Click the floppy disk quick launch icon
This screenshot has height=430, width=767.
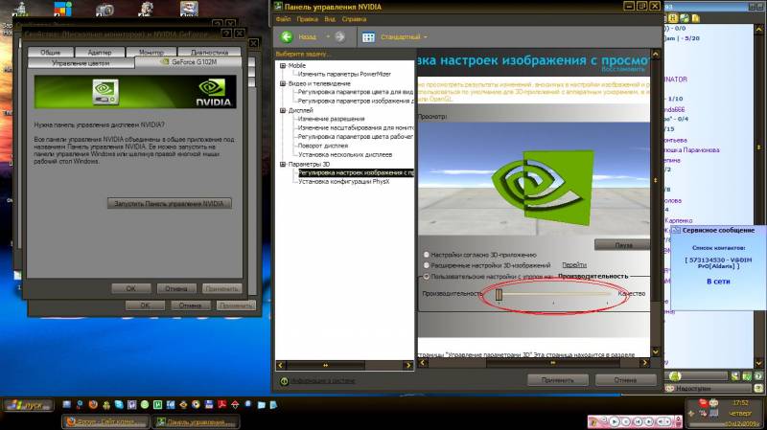(209, 404)
